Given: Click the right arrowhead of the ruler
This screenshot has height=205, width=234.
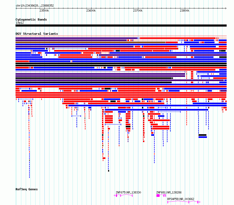Looking at the screenshot, I should point(226,8).
